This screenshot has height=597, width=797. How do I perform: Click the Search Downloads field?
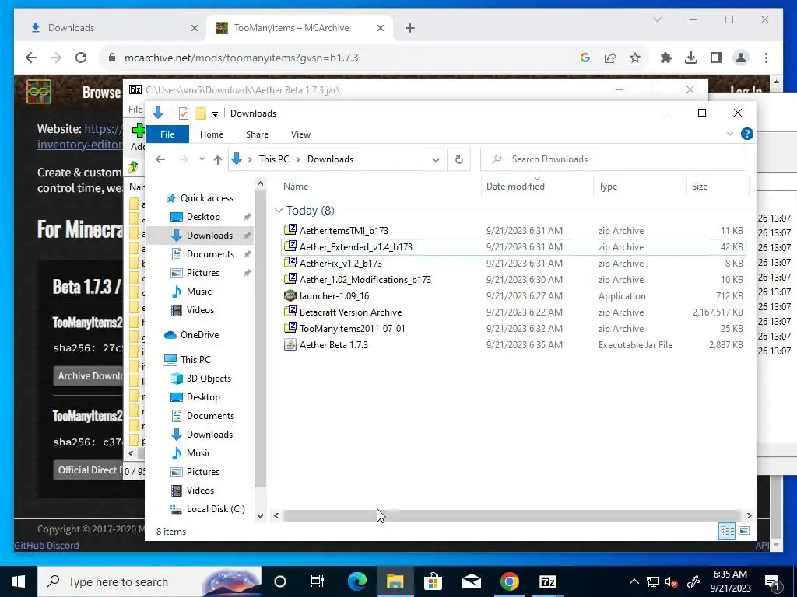tap(613, 159)
